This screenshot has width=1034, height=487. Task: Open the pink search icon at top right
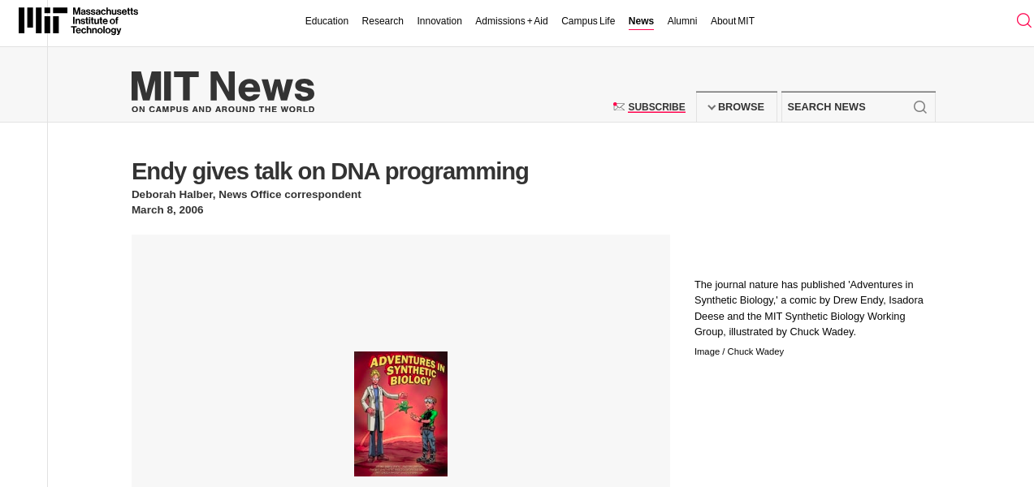[x=1023, y=20]
